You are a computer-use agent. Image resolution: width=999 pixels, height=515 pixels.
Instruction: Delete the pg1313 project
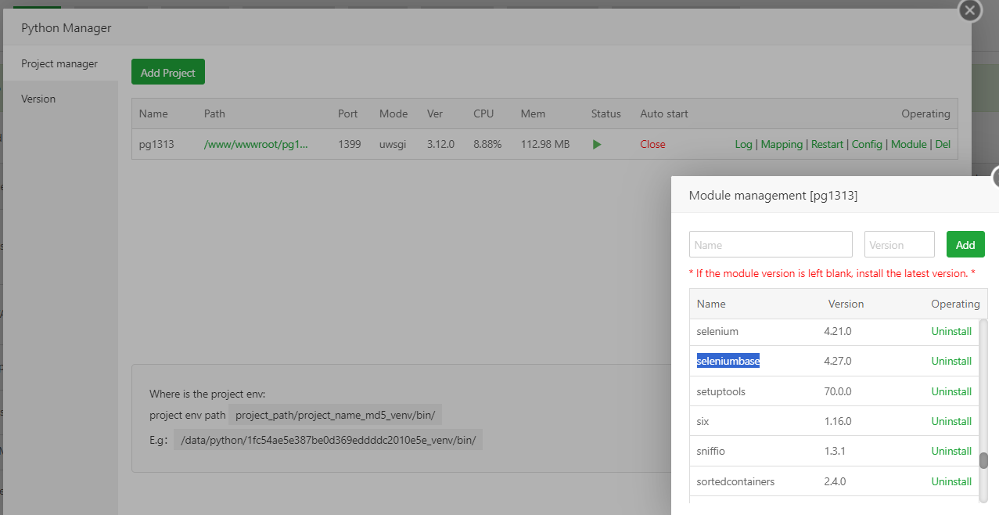coord(943,145)
